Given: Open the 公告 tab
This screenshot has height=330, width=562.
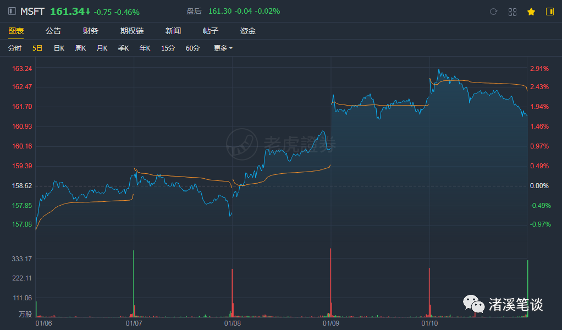Looking at the screenshot, I should pos(53,31).
